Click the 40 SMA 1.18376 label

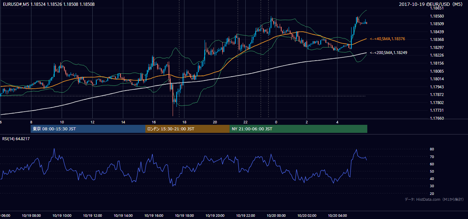[387, 39]
